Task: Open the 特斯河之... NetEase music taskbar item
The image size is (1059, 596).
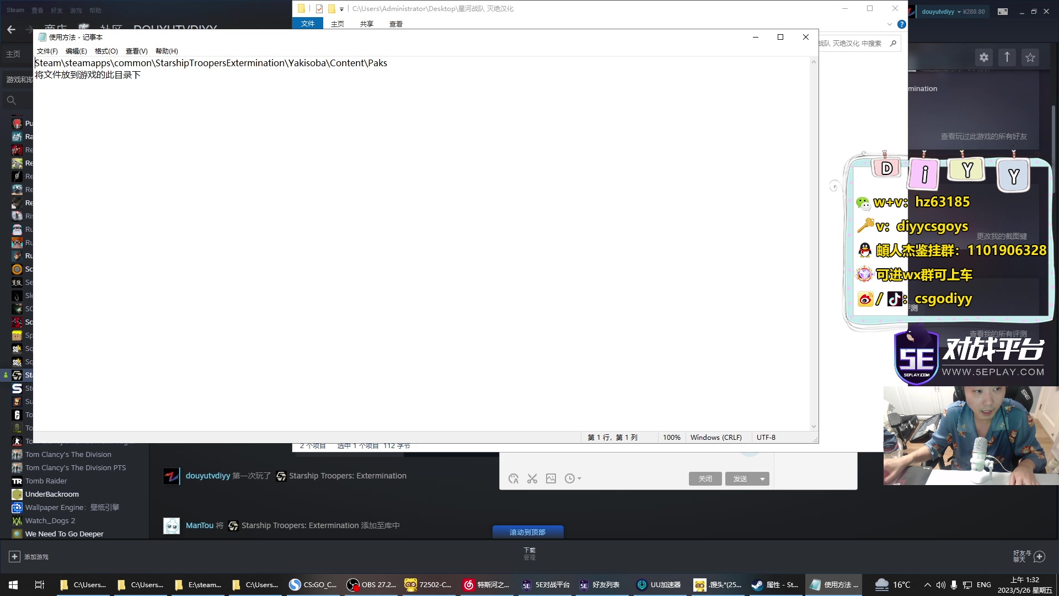Action: pos(486,585)
